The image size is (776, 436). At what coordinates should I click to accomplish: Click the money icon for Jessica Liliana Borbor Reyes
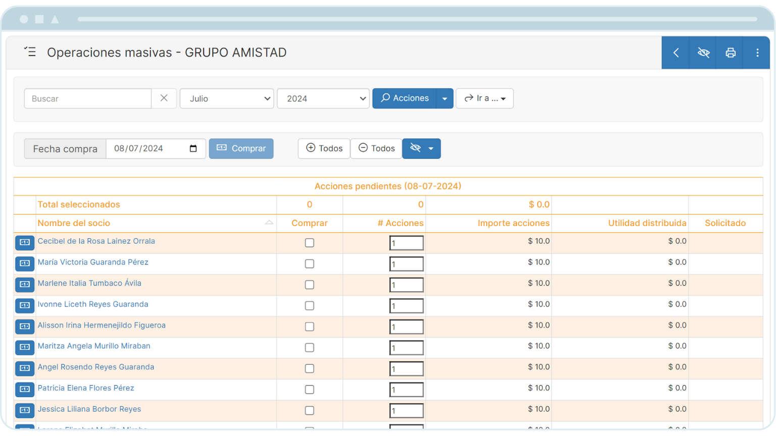coord(25,411)
